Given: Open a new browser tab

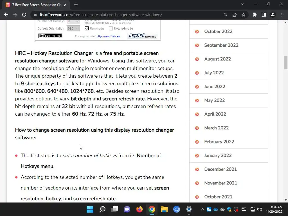Looking at the screenshot, I should pos(76,5).
